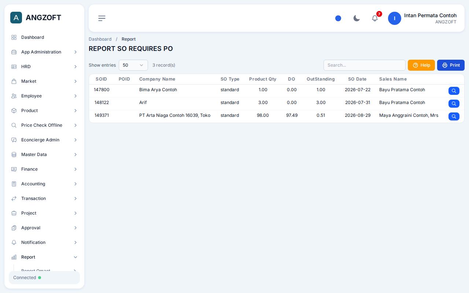The image size is (469, 293).
Task: Sort by the SO Date column header
Action: pos(357,79)
